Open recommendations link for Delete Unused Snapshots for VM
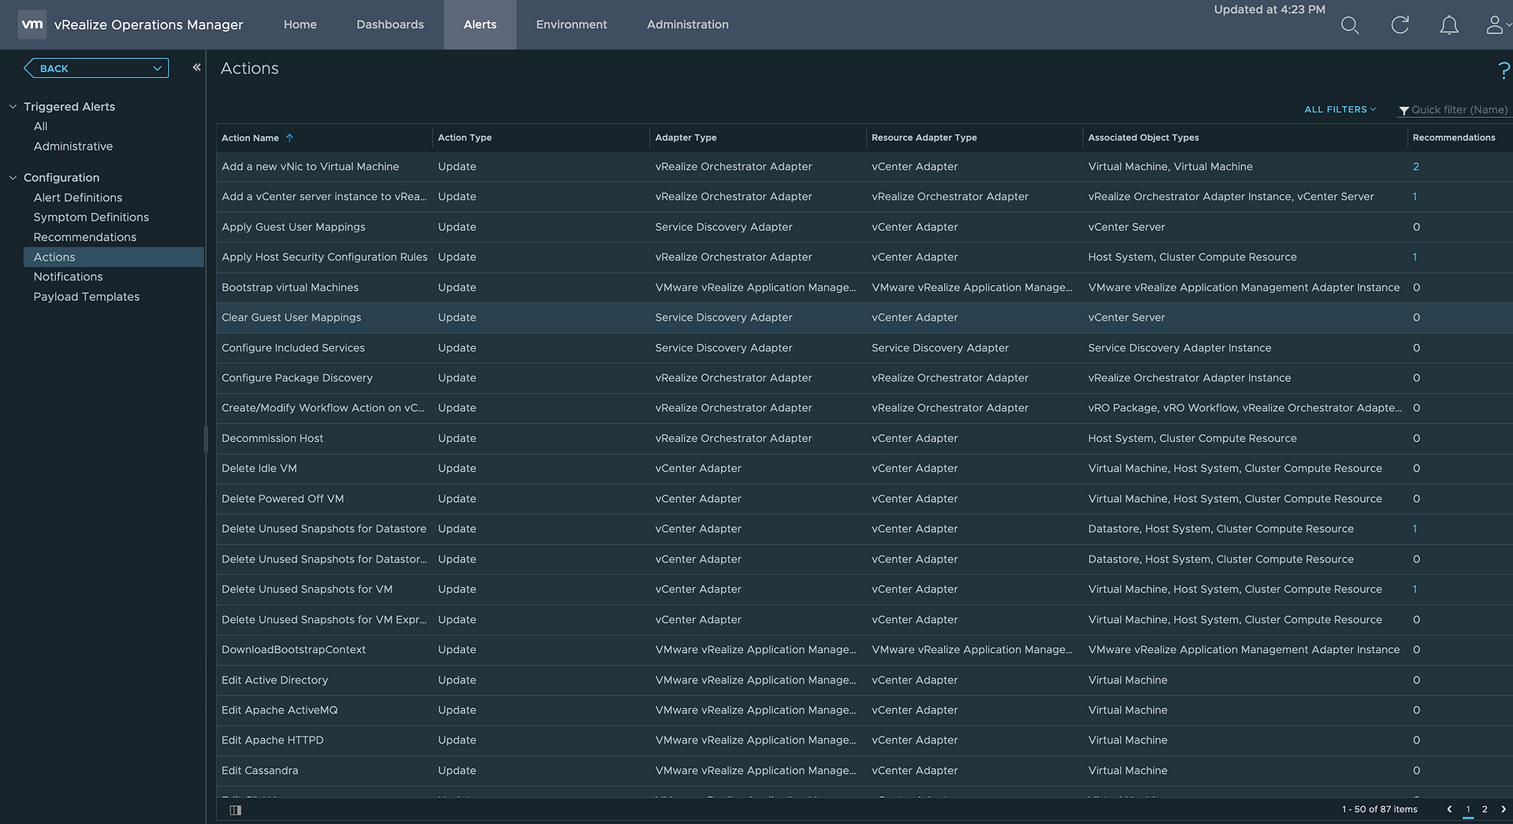This screenshot has height=824, width=1513. click(x=1415, y=589)
